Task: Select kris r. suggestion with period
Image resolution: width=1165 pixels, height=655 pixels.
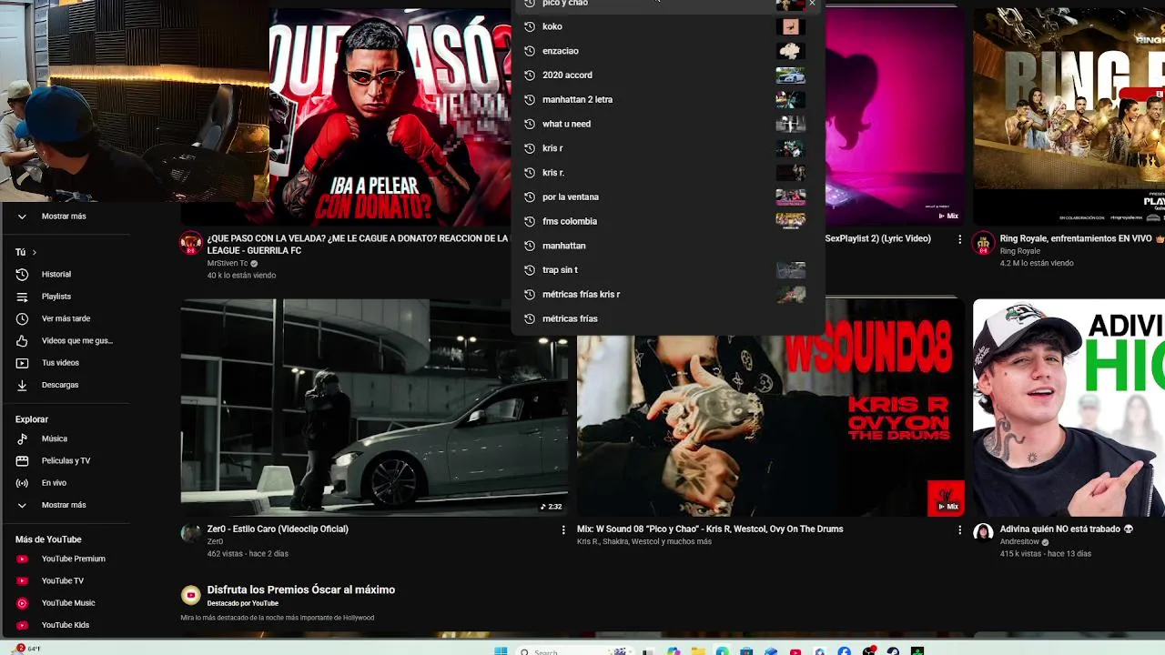Action: tap(666, 173)
